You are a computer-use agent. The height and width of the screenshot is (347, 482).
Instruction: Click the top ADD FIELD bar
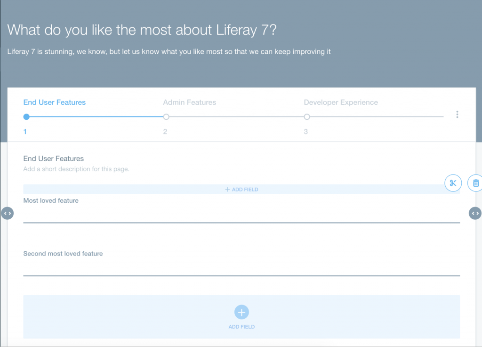[x=241, y=189]
